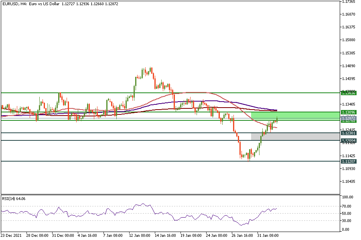Click the latest green candle on chart
The width and height of the screenshot is (361, 240).
277,119
